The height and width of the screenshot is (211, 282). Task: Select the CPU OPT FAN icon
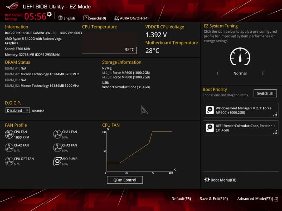click(10, 161)
